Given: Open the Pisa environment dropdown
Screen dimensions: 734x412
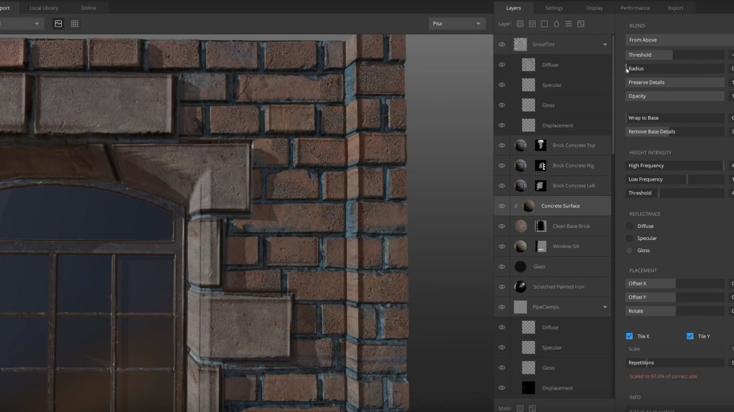Looking at the screenshot, I should point(458,24).
